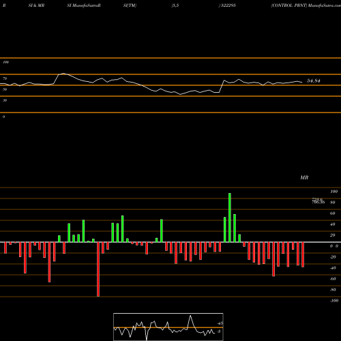Click the MR axis label 60
Screen dimensions: 341x341
[x=333, y=213]
